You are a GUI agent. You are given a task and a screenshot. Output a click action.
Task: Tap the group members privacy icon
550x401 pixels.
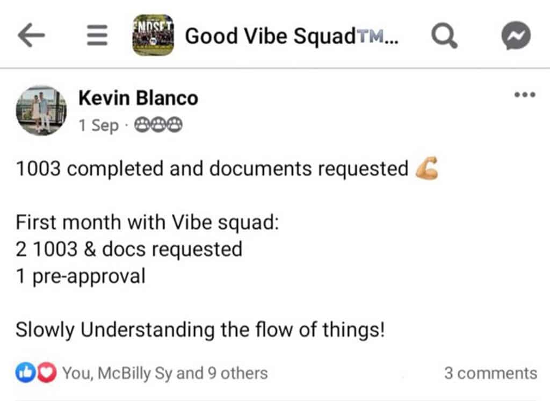click(158, 125)
